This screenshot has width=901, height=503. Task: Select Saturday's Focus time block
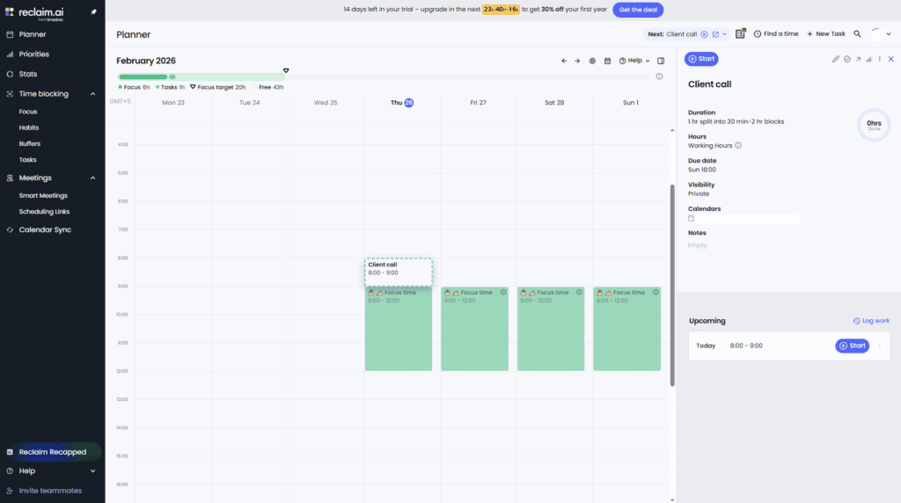coord(551,329)
